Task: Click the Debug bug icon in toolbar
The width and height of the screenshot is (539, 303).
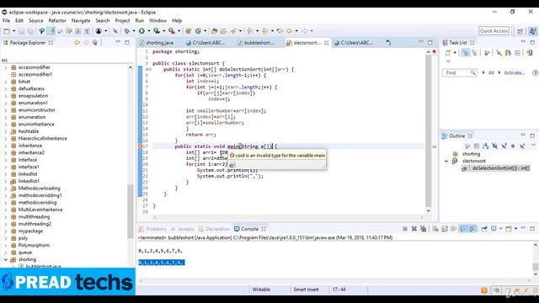Action: tap(127, 31)
